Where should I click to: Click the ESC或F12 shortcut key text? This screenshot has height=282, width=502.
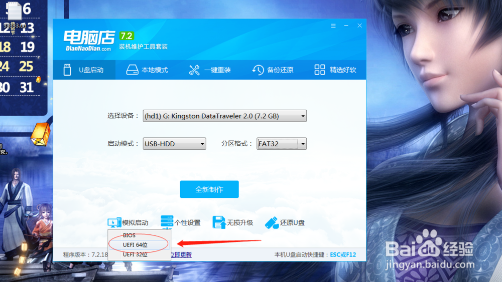coord(343,254)
